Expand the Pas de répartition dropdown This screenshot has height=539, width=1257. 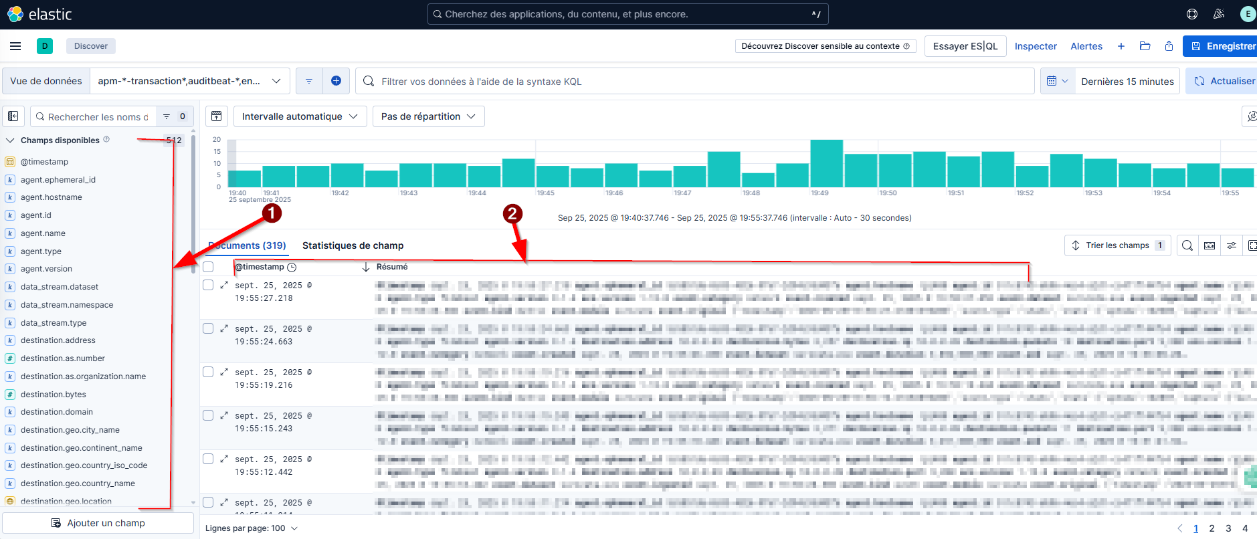(428, 116)
